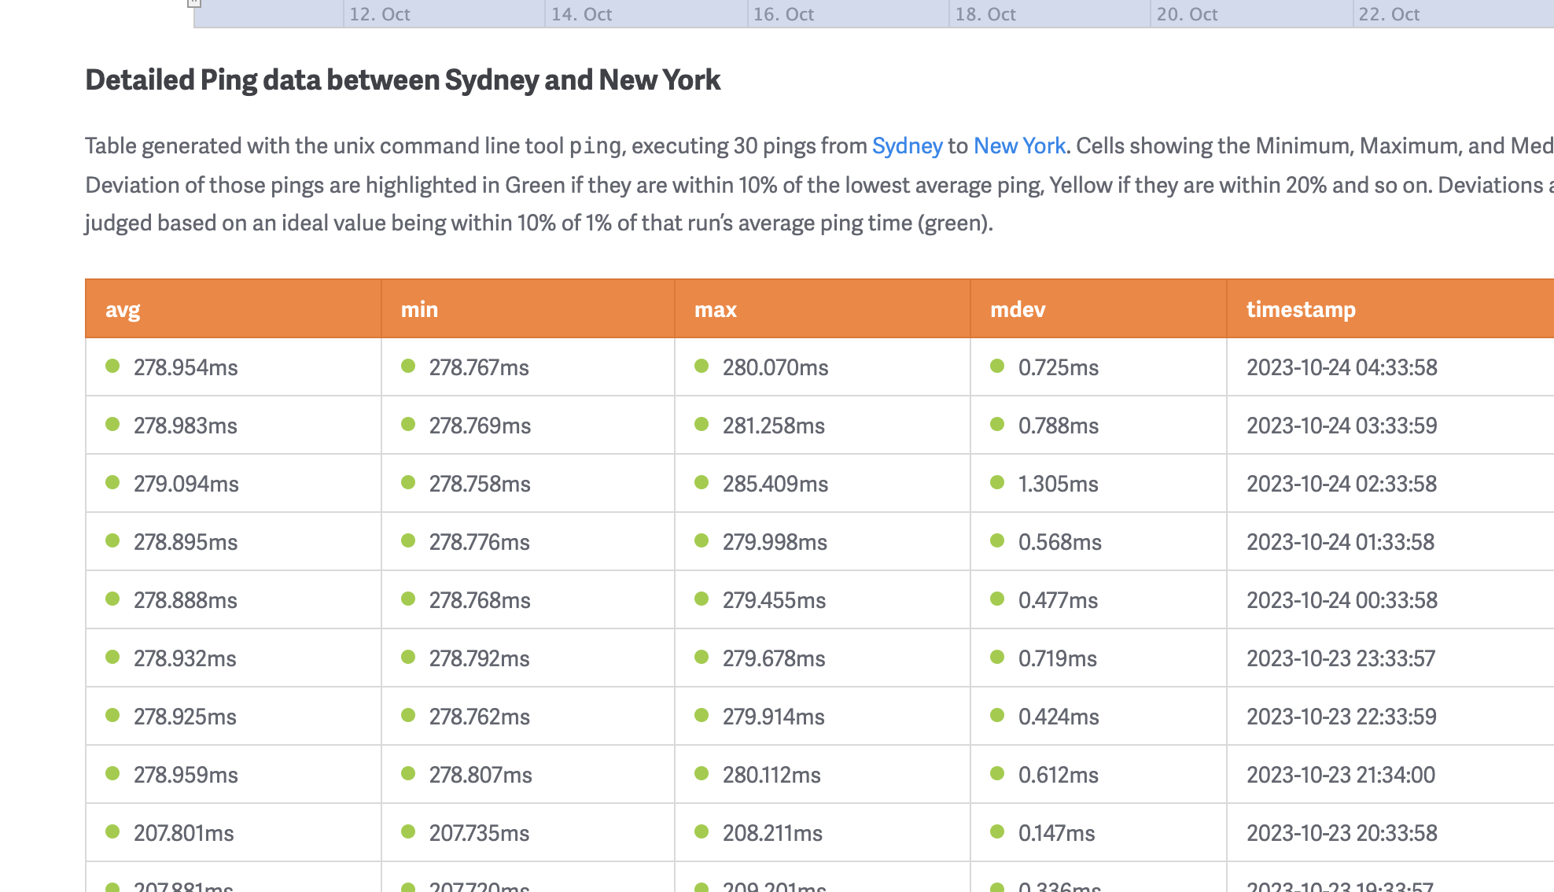Click the avg column header
The height and width of the screenshot is (892, 1554).
click(123, 309)
